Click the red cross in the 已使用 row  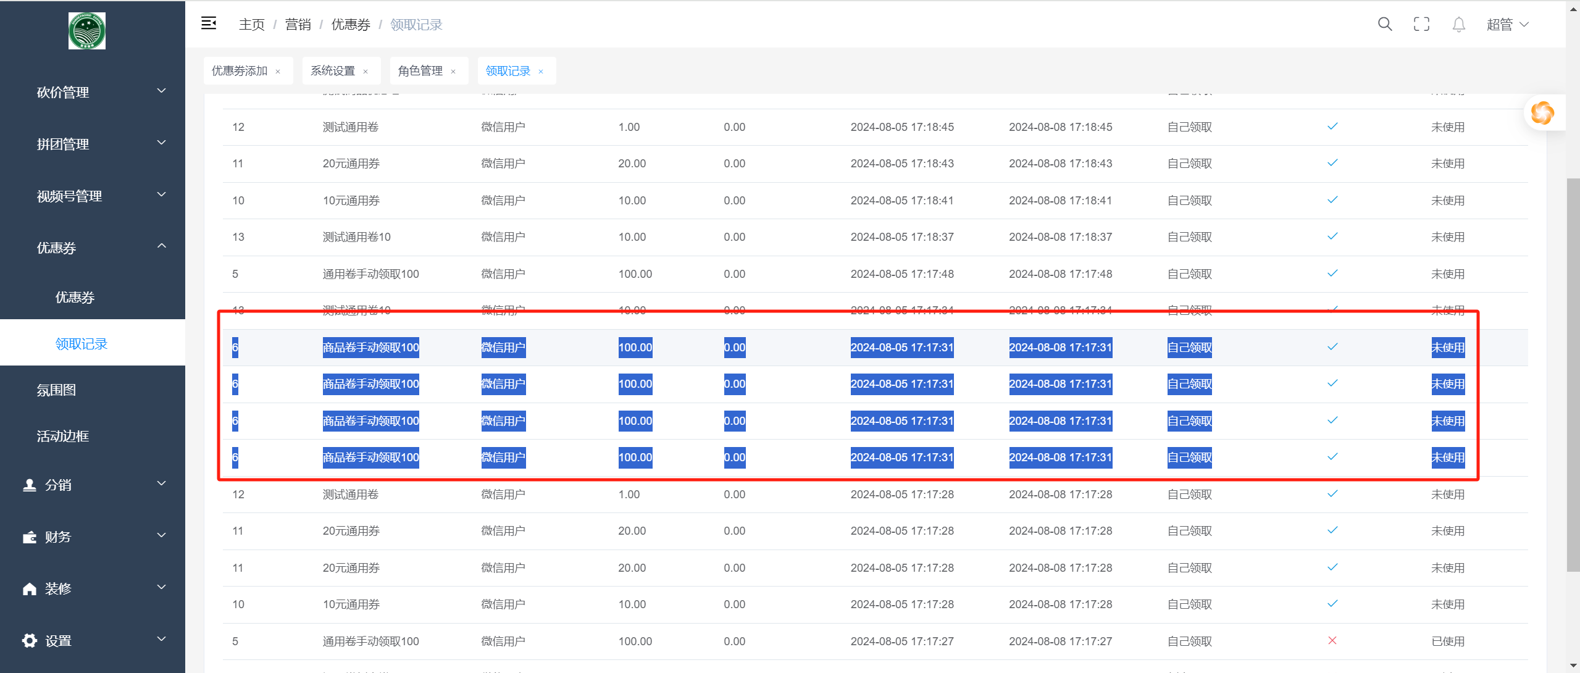1332,640
